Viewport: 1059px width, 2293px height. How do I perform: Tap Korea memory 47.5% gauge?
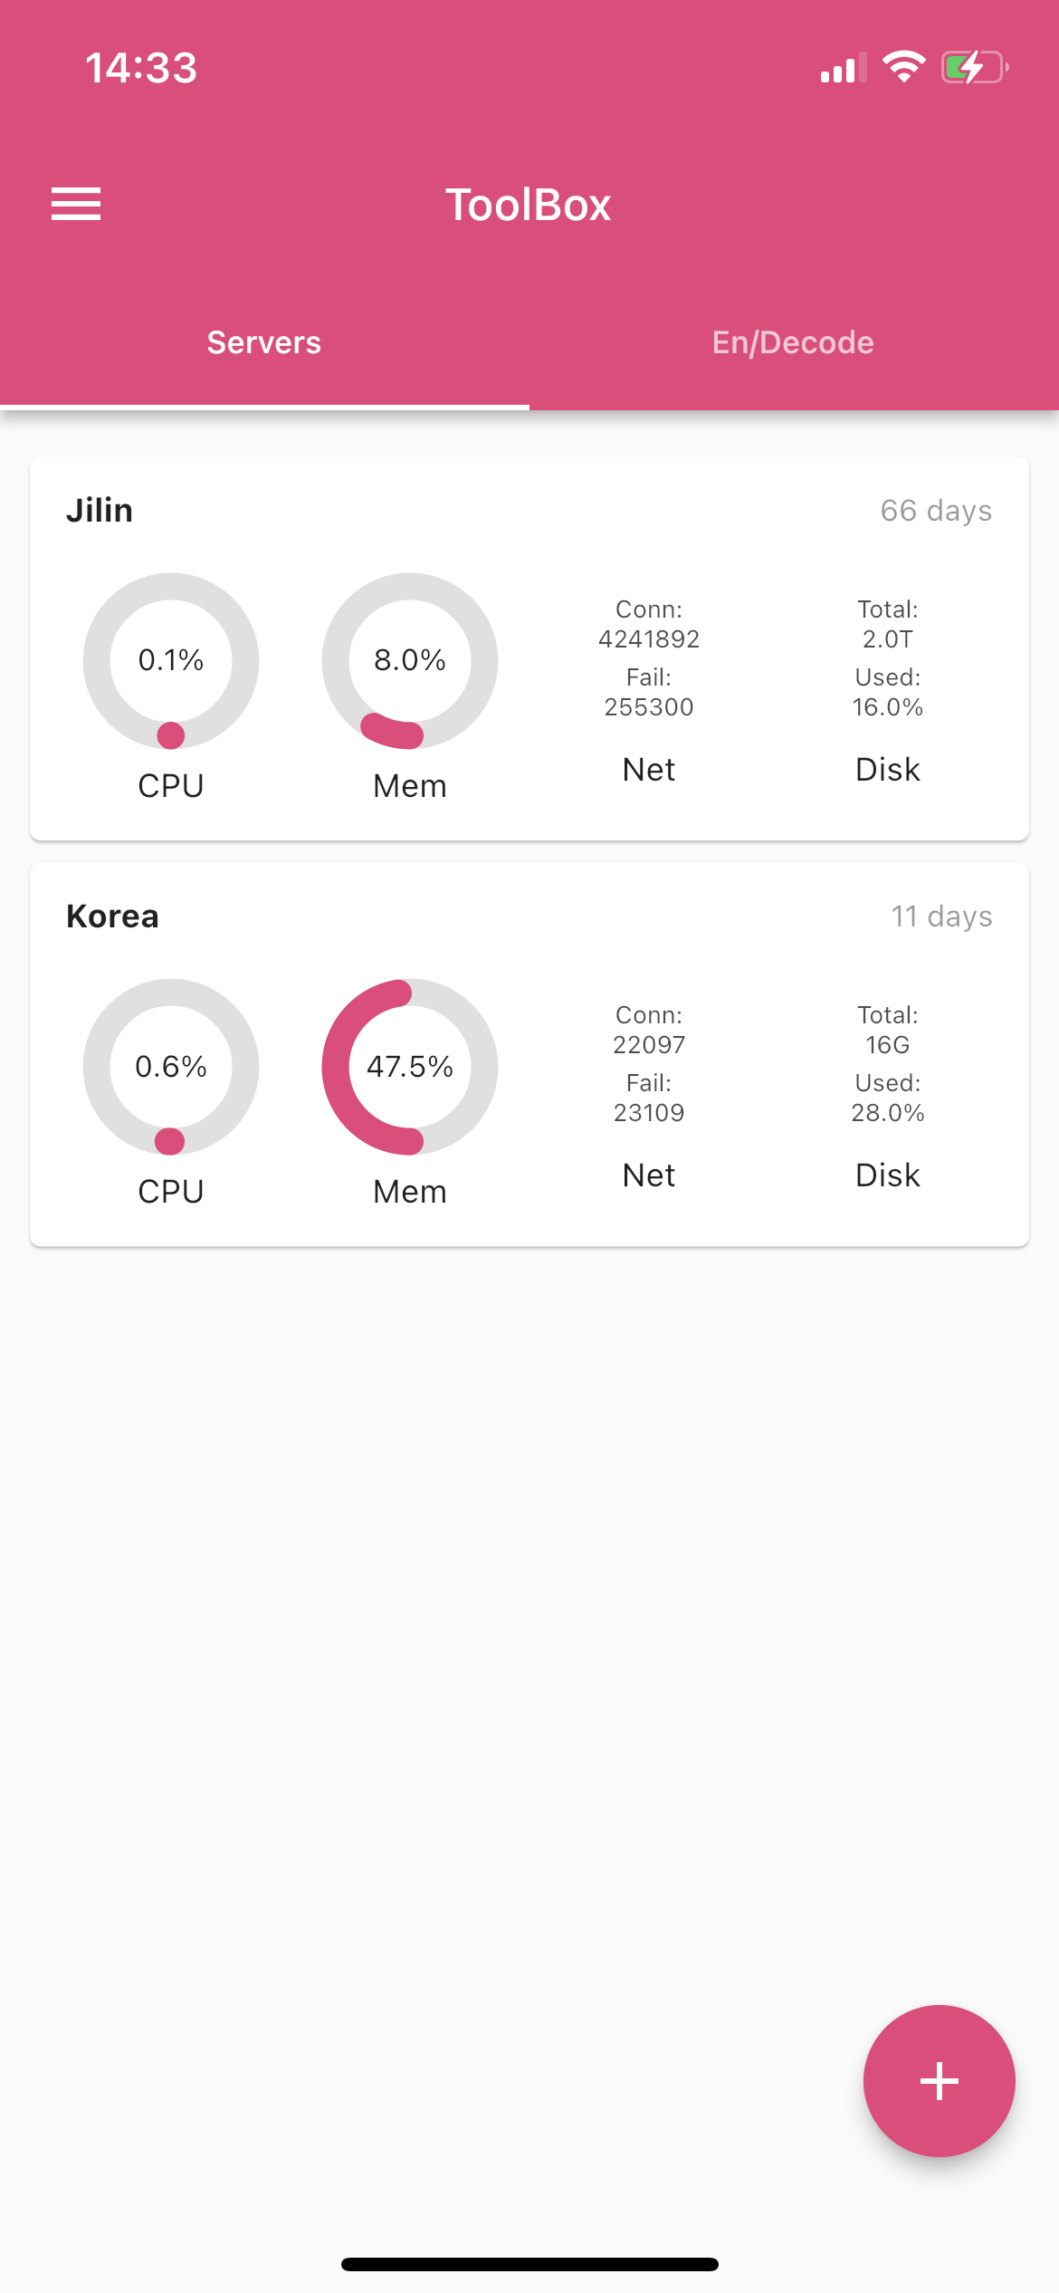(410, 1067)
